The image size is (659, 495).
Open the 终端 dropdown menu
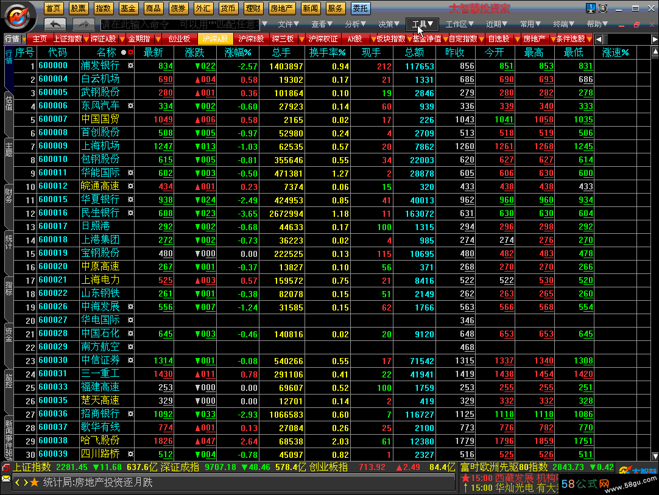click(x=563, y=24)
